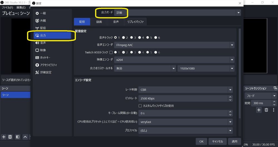The width and height of the screenshot is (278, 147).
Task: Delete the selected scene with trash icon
Action: 10,137
